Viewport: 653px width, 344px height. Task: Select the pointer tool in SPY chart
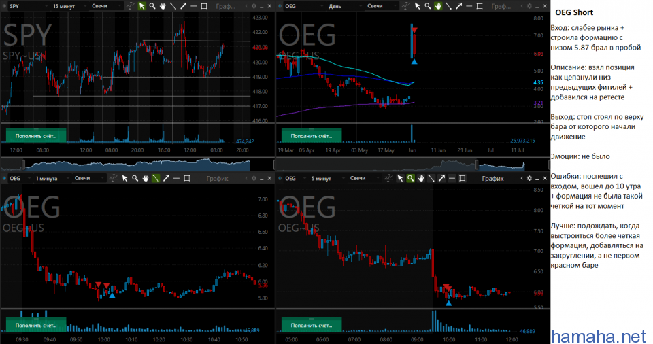pyautogui.click(x=142, y=6)
